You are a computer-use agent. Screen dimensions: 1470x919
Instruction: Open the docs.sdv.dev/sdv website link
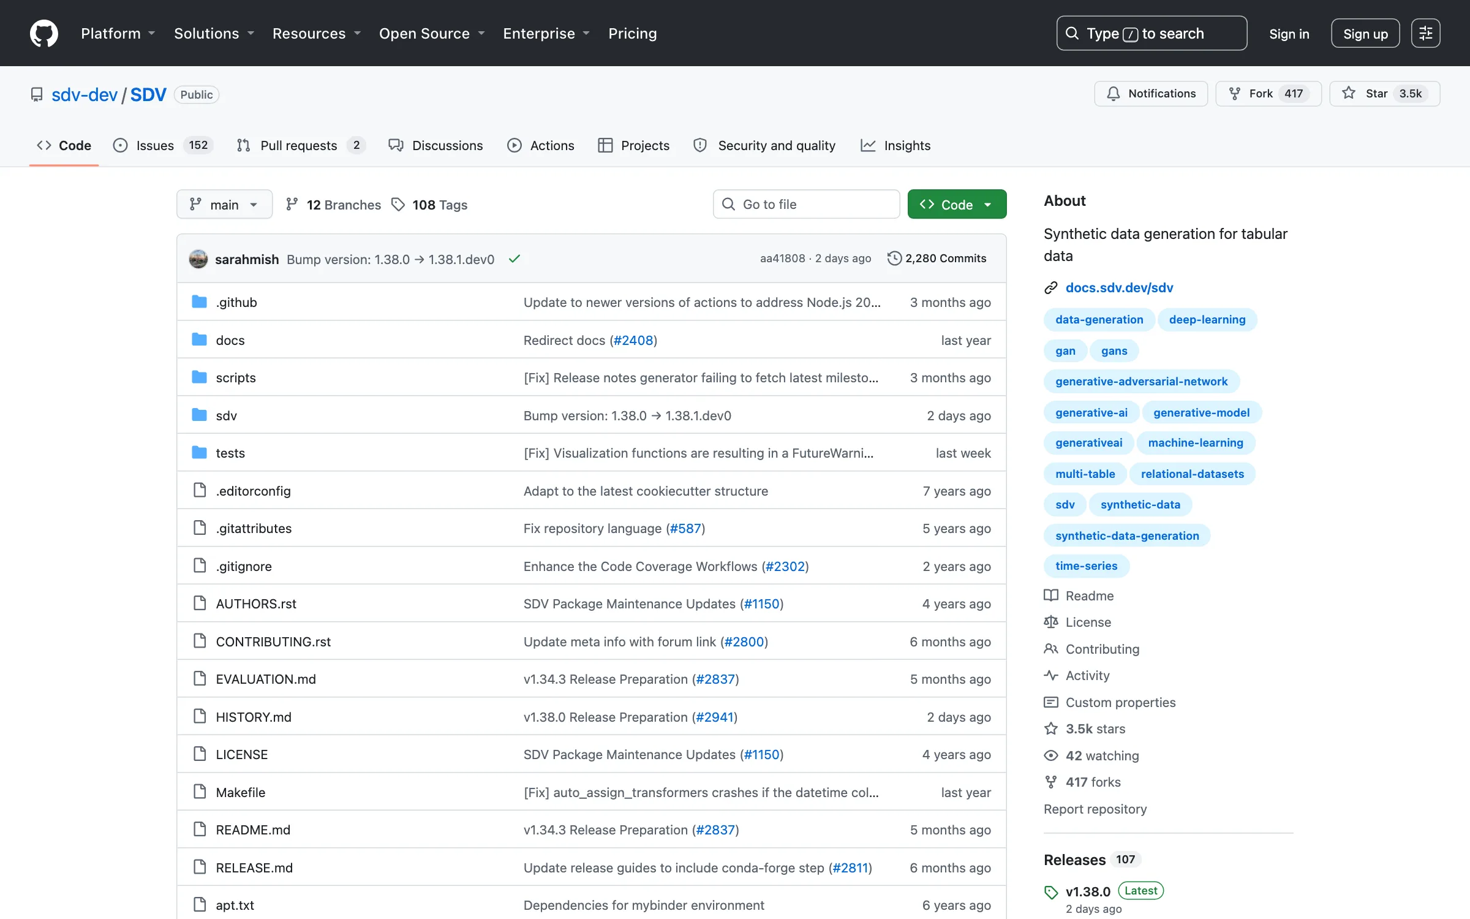1119,288
